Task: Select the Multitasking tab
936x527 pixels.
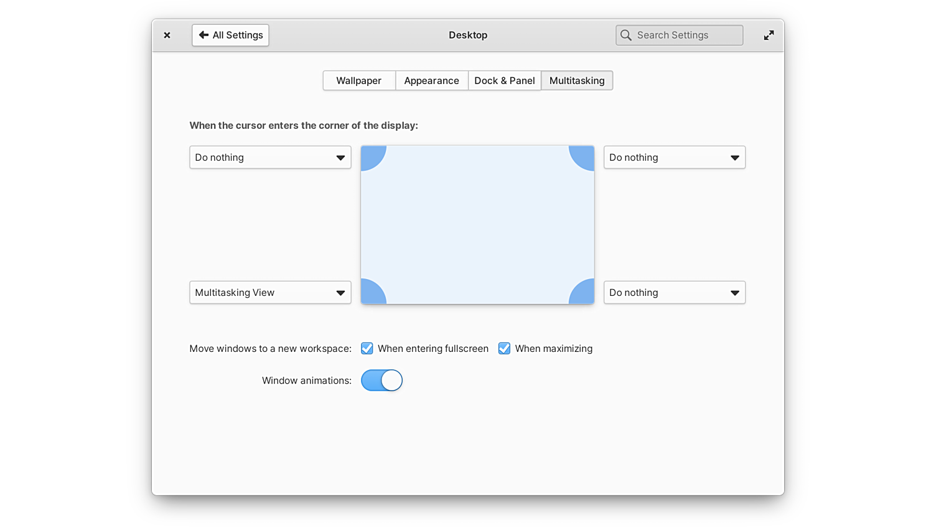Action: pyautogui.click(x=577, y=81)
